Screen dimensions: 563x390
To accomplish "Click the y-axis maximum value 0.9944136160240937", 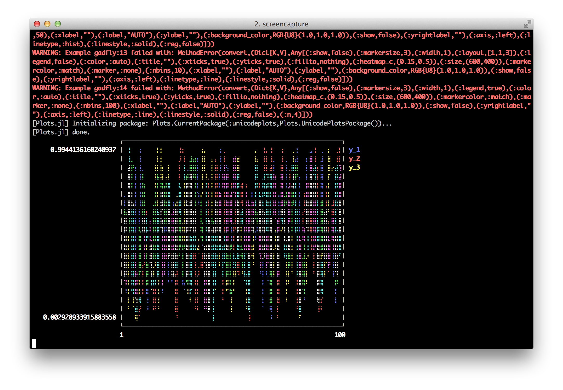I will [x=83, y=150].
